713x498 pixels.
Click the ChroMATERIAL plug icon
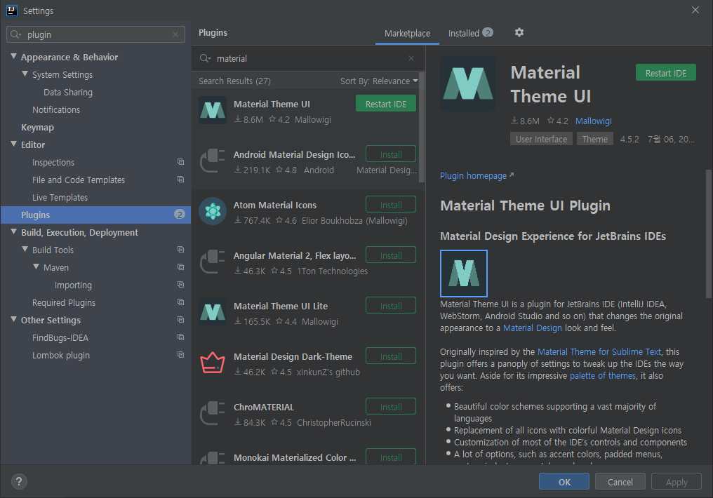[x=213, y=412]
